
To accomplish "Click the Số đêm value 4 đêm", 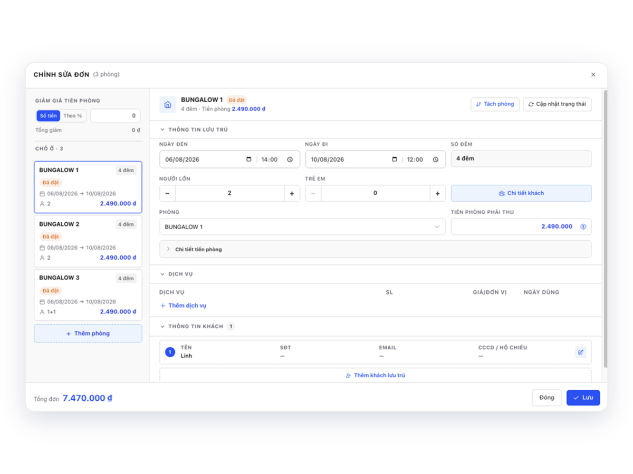I will tap(521, 159).
